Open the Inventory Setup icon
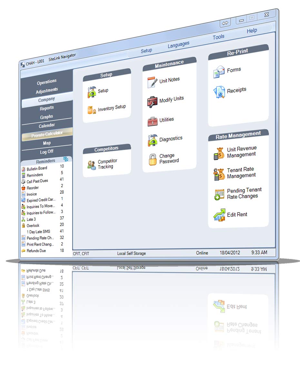Image resolution: width=300 pixels, height=370 pixels. (x=92, y=110)
